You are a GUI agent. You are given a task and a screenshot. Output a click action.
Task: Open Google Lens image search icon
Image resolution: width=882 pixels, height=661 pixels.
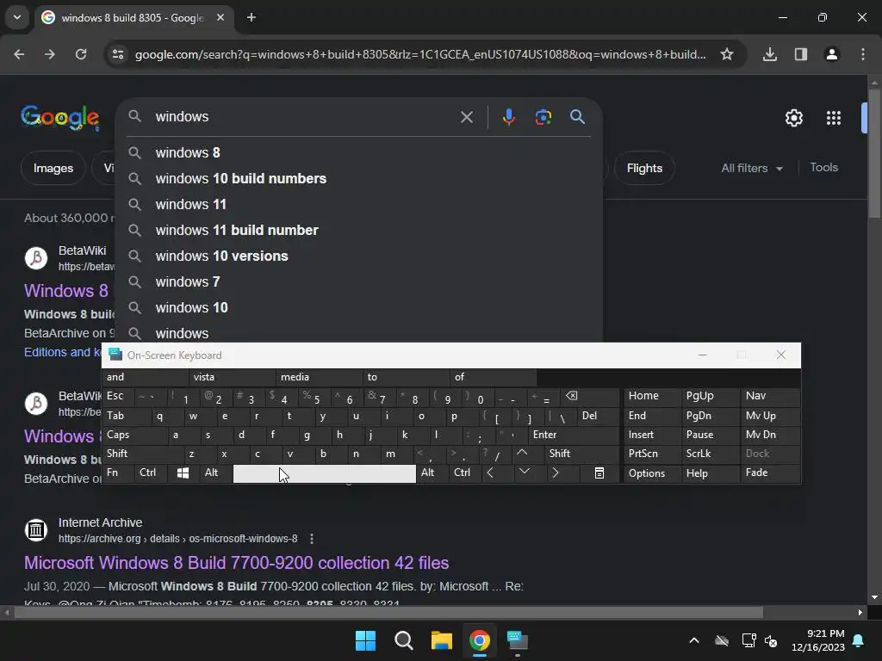coord(543,117)
